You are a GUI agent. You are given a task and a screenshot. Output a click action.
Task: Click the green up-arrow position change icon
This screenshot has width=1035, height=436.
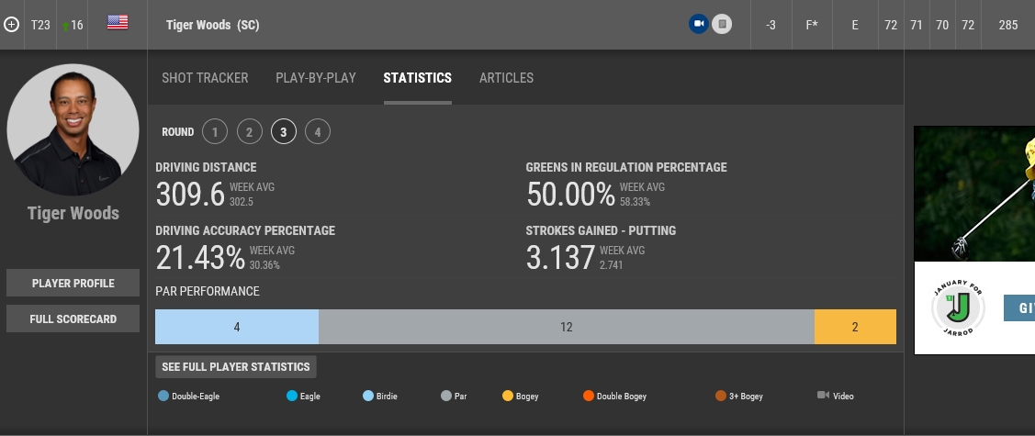tap(65, 26)
